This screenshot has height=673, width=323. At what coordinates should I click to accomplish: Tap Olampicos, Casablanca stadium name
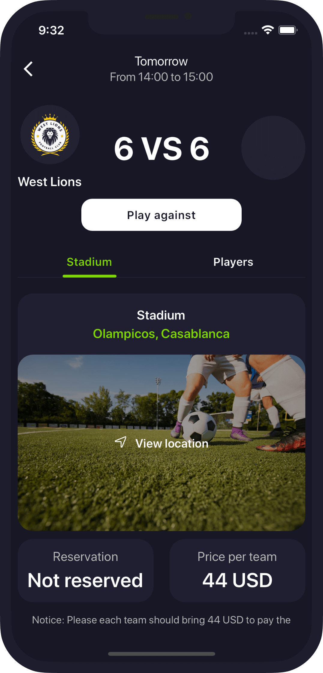[x=161, y=334]
